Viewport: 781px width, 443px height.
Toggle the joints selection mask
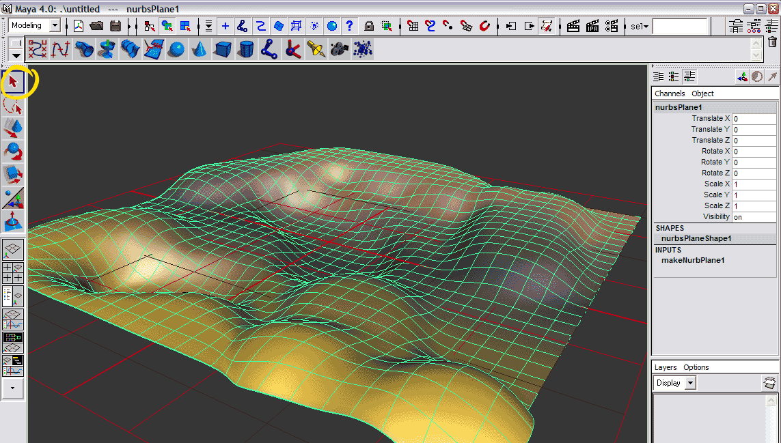point(243,26)
